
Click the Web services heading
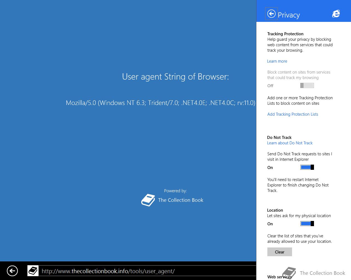tap(279, 277)
